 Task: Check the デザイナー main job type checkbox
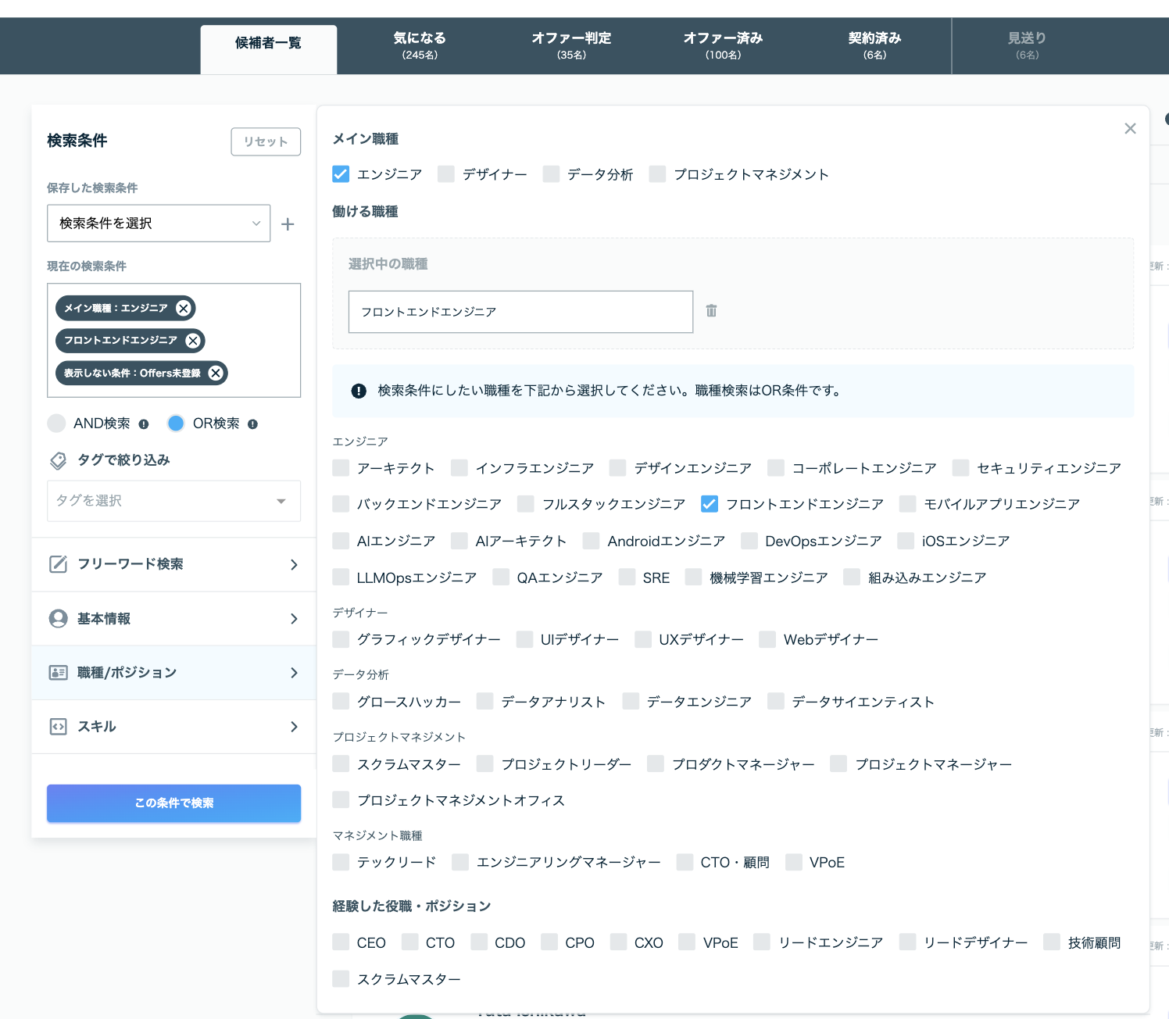click(x=446, y=173)
